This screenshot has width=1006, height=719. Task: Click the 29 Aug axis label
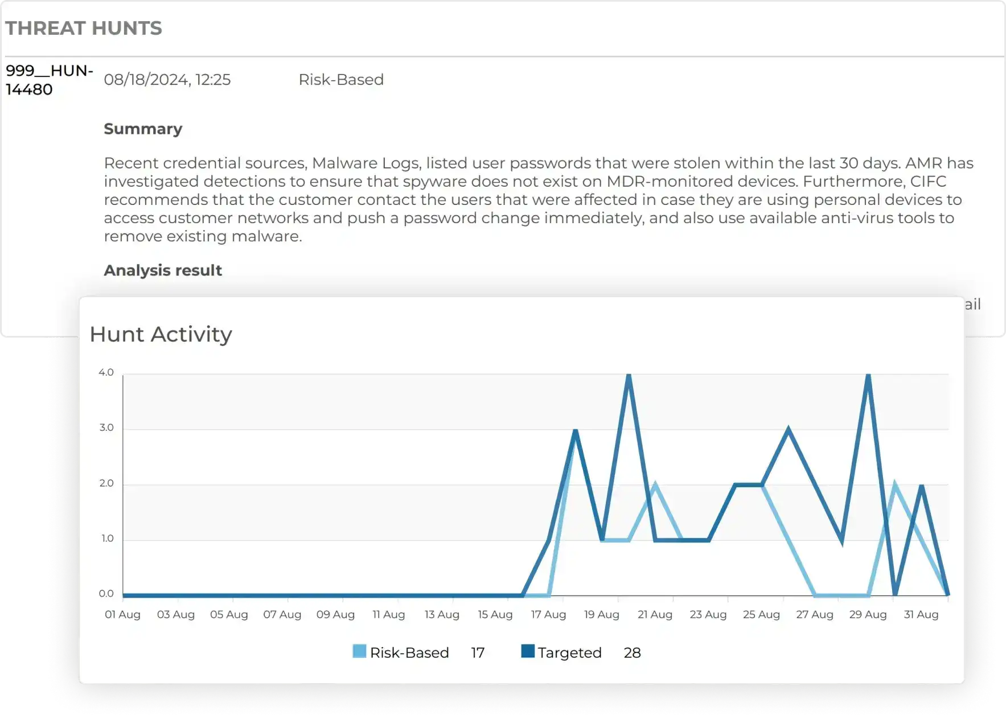868,615
